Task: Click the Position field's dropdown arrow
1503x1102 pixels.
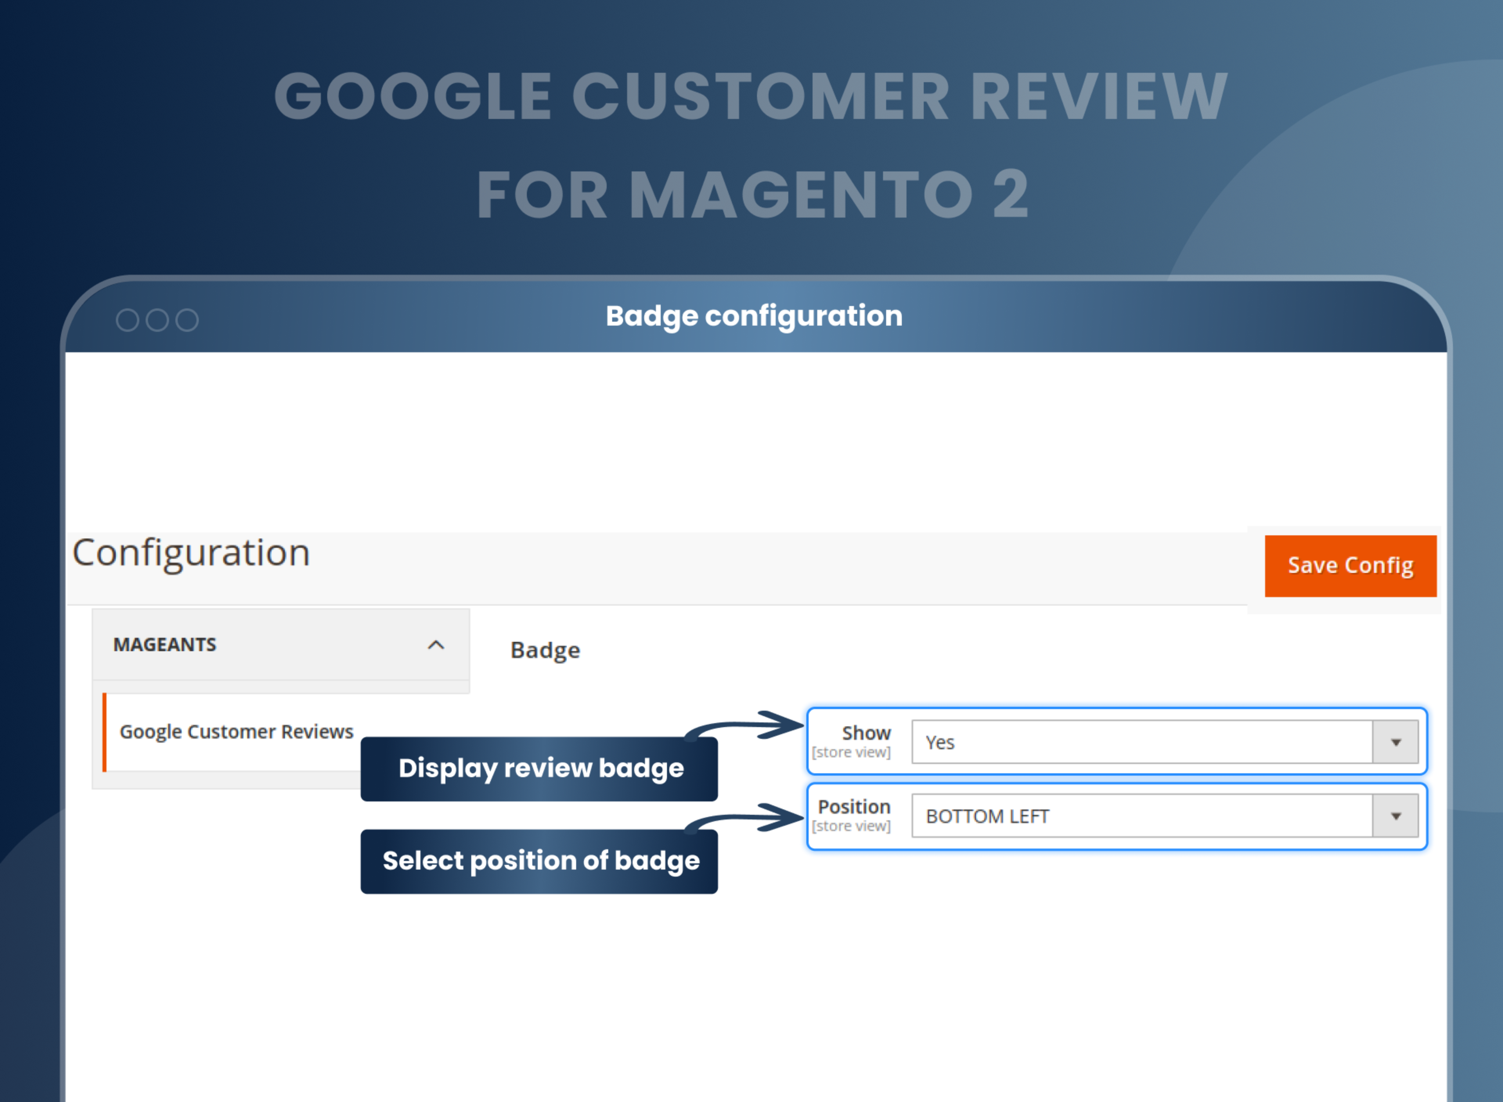Action: (1395, 815)
